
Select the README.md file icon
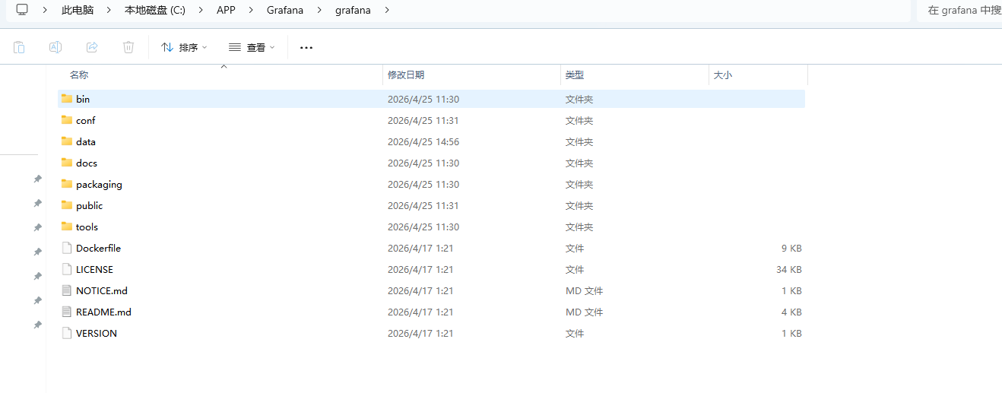[67, 312]
